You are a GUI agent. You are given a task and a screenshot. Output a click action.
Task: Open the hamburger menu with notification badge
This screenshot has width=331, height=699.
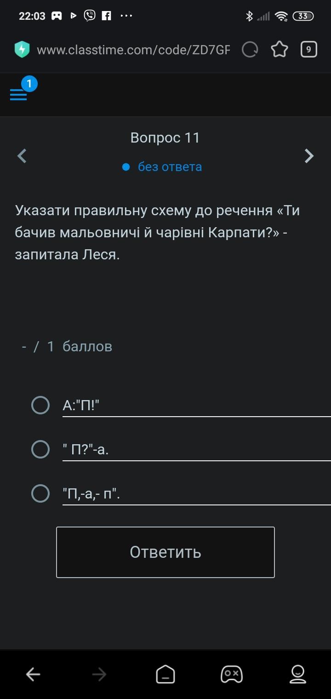tap(19, 94)
